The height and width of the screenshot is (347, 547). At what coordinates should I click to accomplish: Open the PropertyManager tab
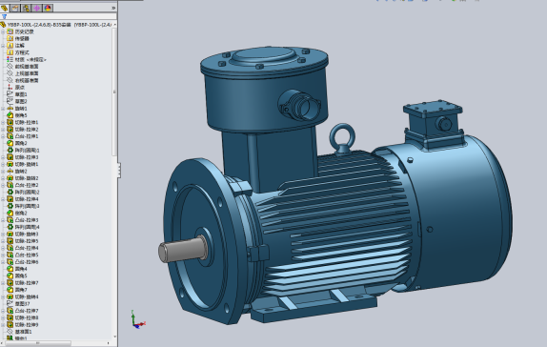tap(15, 8)
